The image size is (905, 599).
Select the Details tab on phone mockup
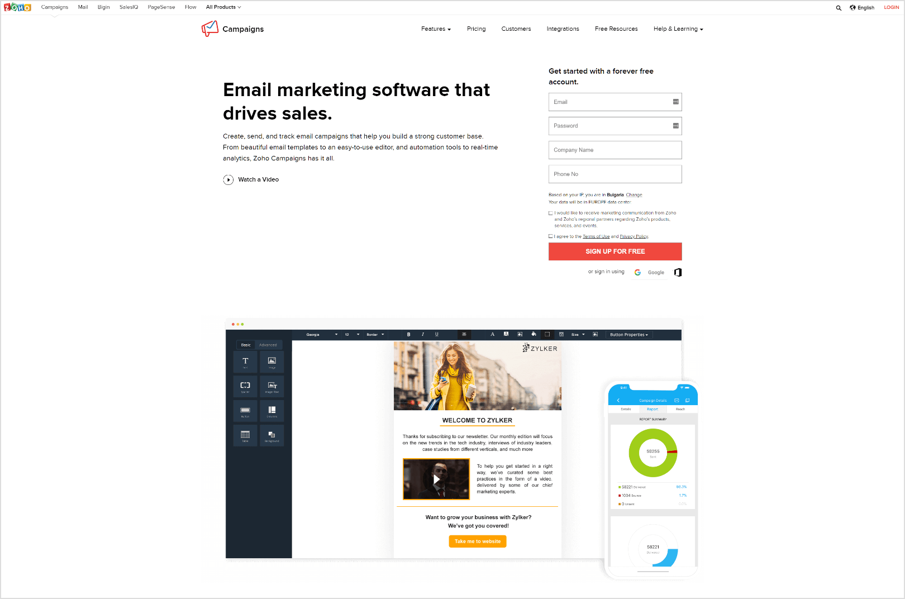(x=626, y=410)
